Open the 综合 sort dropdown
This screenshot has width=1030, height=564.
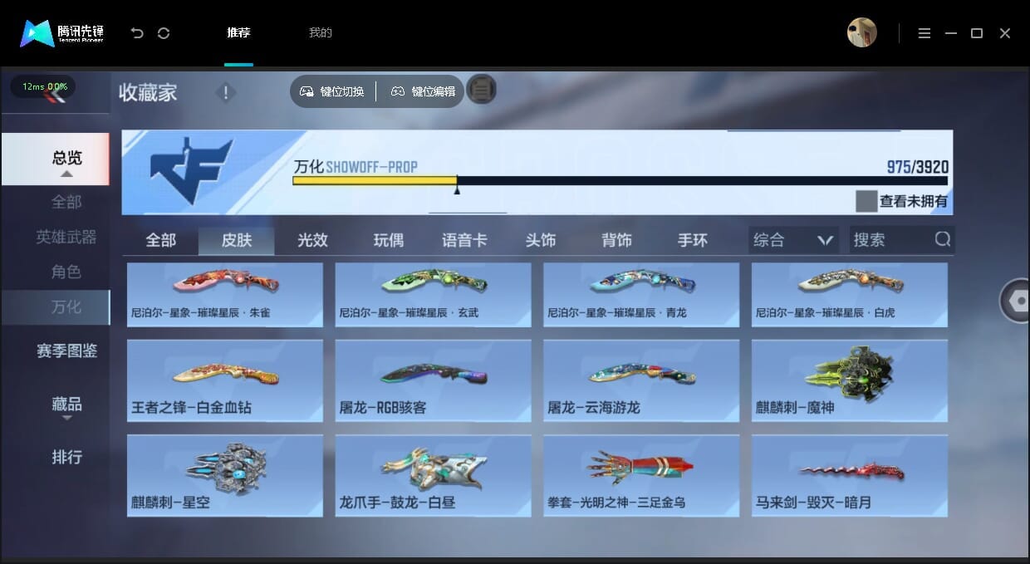tap(793, 240)
